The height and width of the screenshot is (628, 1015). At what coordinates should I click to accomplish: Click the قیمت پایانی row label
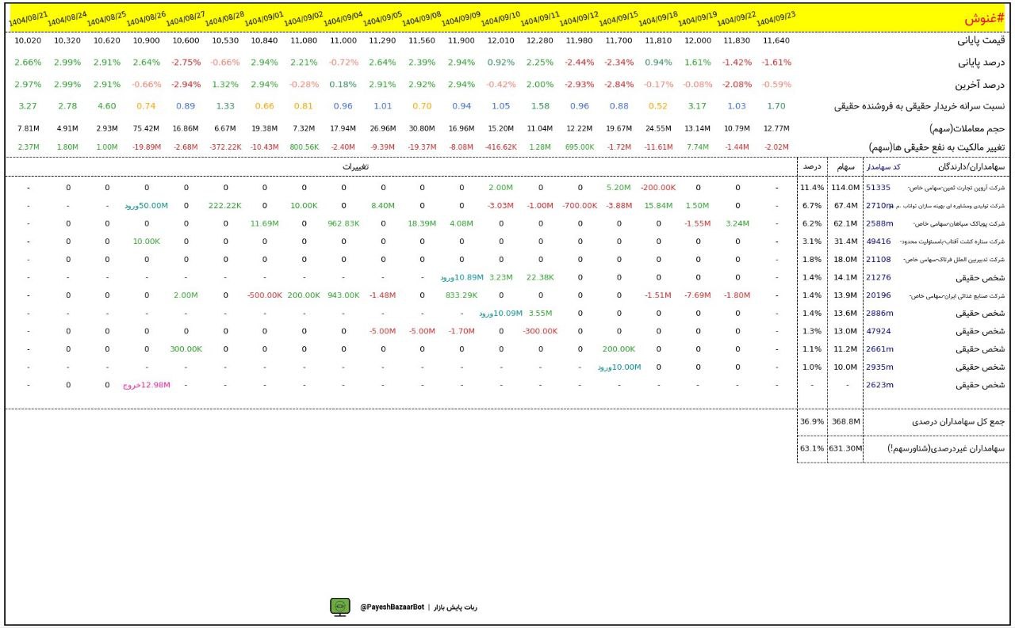pos(982,40)
